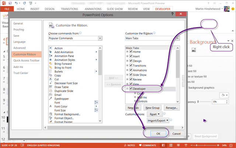Open the FILE ribbon tab
The height and width of the screenshot is (148, 236).
pos(7,9)
